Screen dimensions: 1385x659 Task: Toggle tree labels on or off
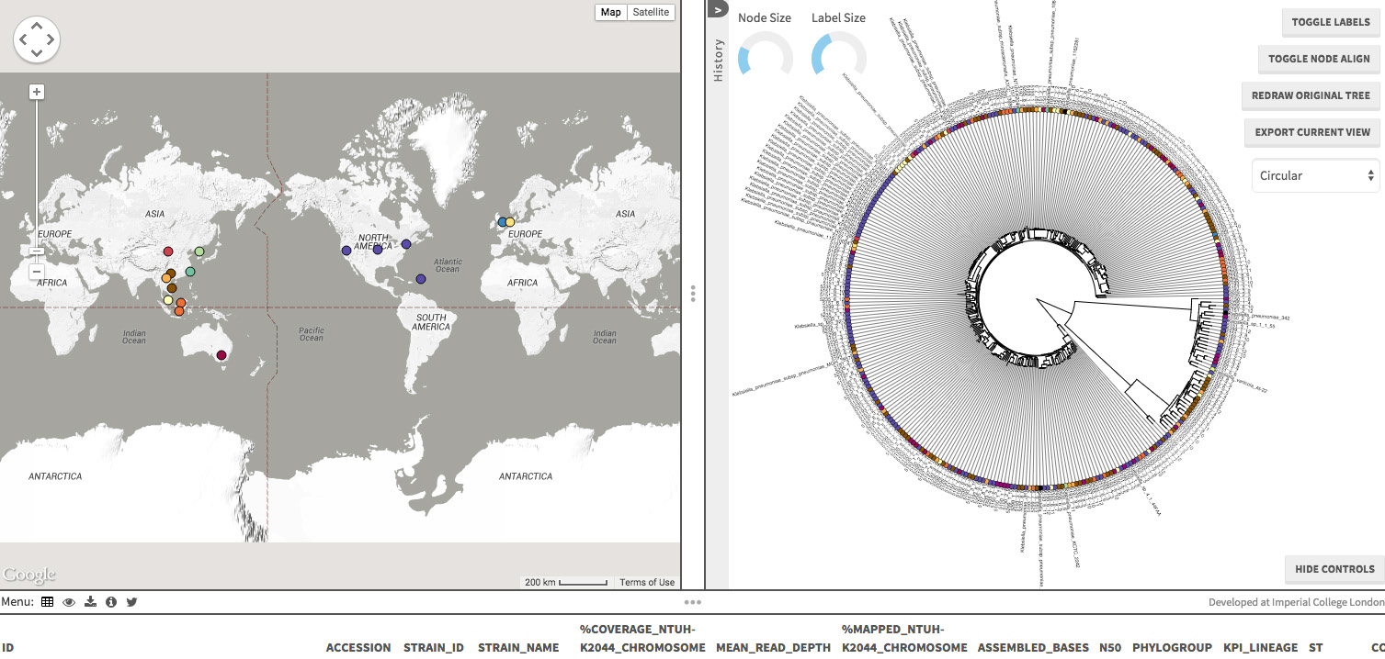pyautogui.click(x=1330, y=22)
